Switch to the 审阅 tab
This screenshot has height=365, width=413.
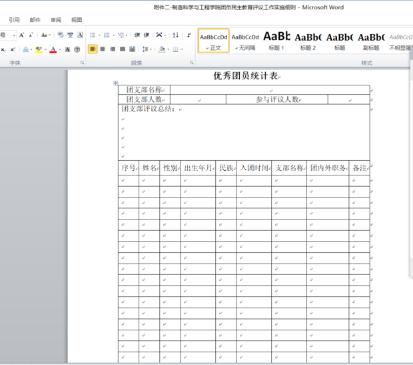(56, 20)
